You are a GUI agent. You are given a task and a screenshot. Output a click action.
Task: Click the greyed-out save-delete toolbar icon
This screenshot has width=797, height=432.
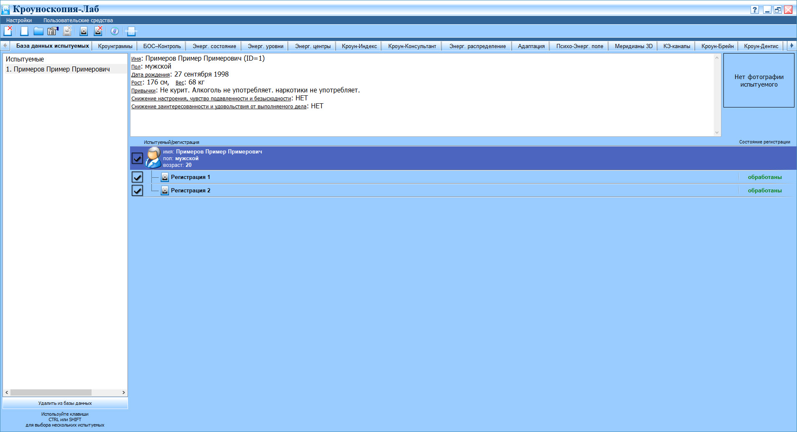(x=67, y=31)
